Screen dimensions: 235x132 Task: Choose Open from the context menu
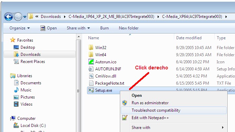[x=174, y=95]
